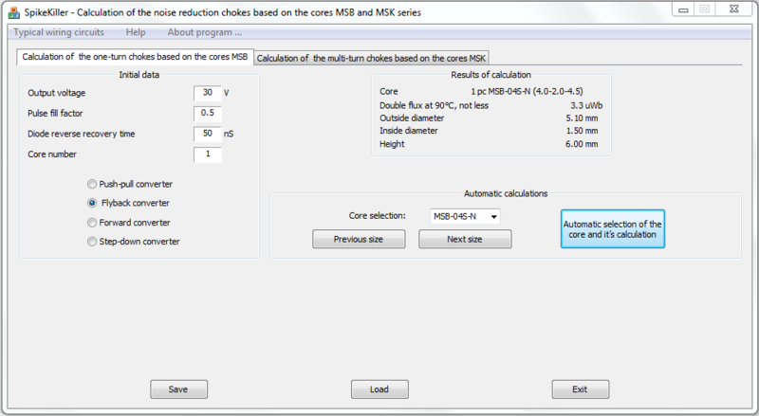
Task: Open the Help menu
Action: pos(136,32)
